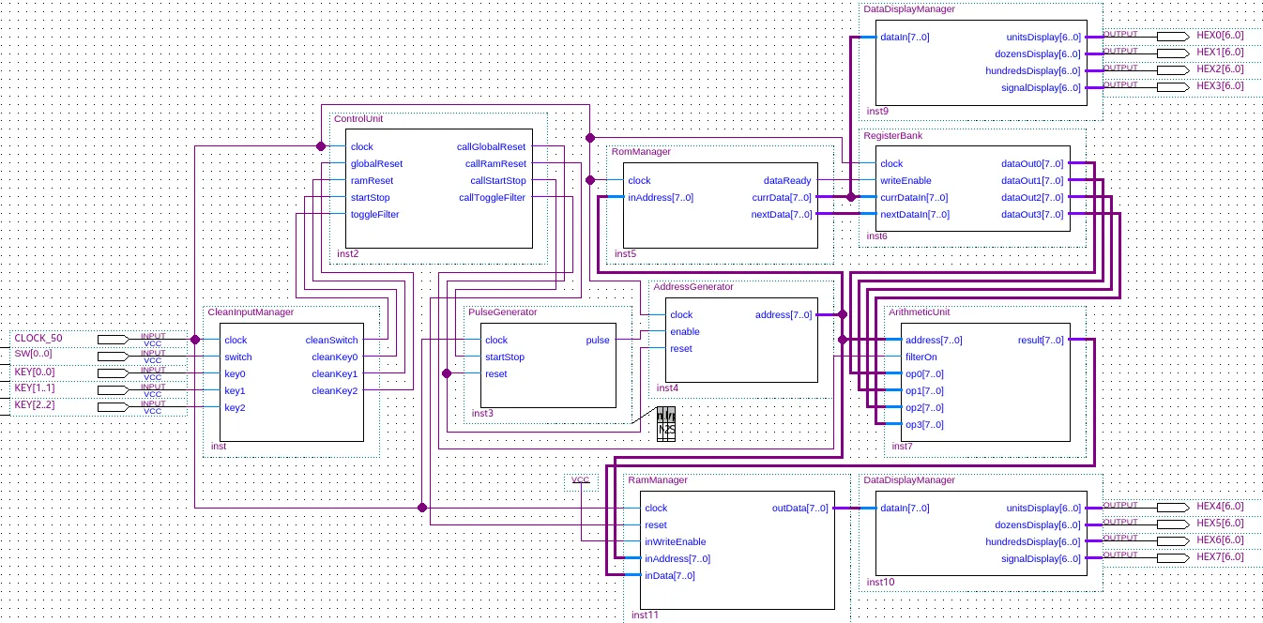Click the RamManager block title
The image size is (1263, 623).
click(x=658, y=479)
